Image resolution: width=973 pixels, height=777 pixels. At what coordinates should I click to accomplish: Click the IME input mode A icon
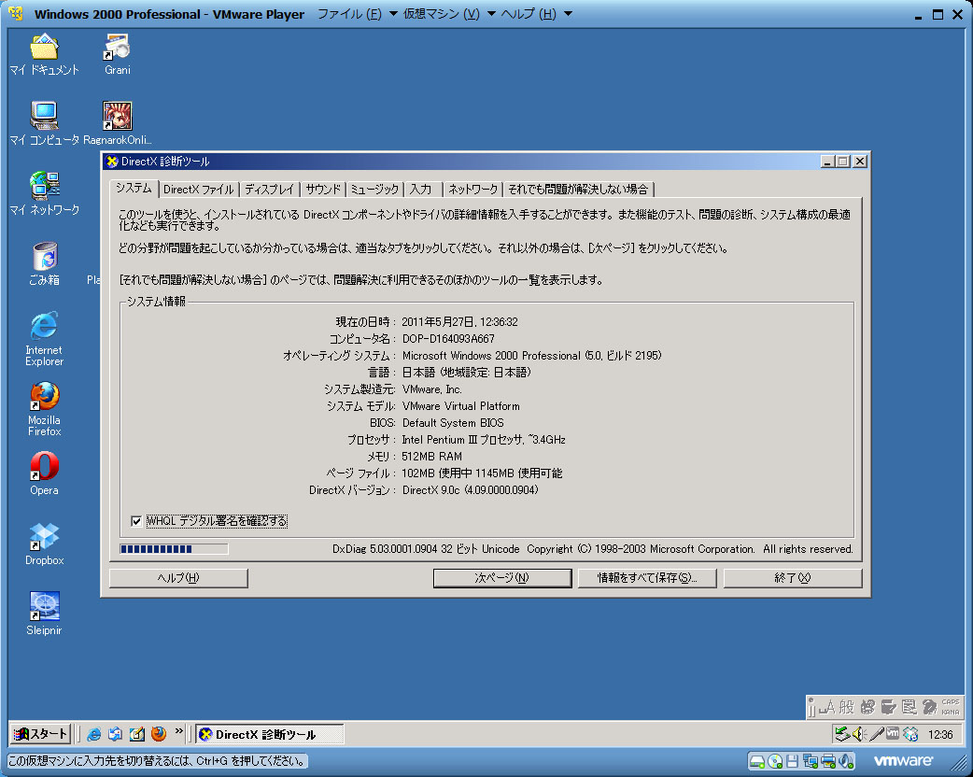pos(828,707)
